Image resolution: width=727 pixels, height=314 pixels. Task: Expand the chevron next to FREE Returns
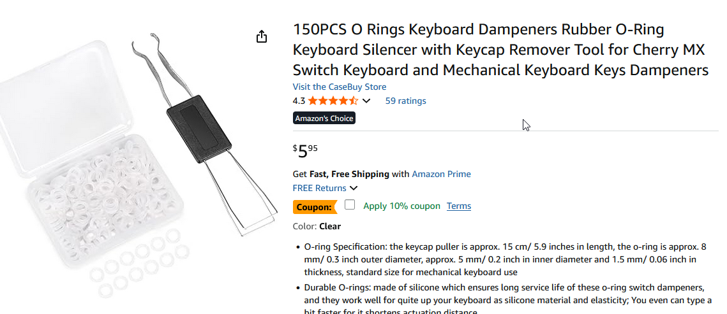coord(354,188)
